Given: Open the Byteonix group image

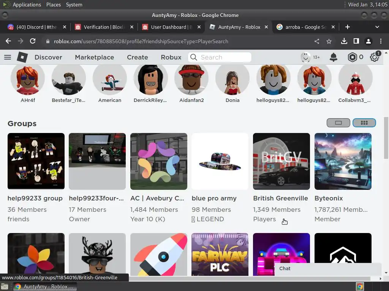Looking at the screenshot, I should coord(343,161).
